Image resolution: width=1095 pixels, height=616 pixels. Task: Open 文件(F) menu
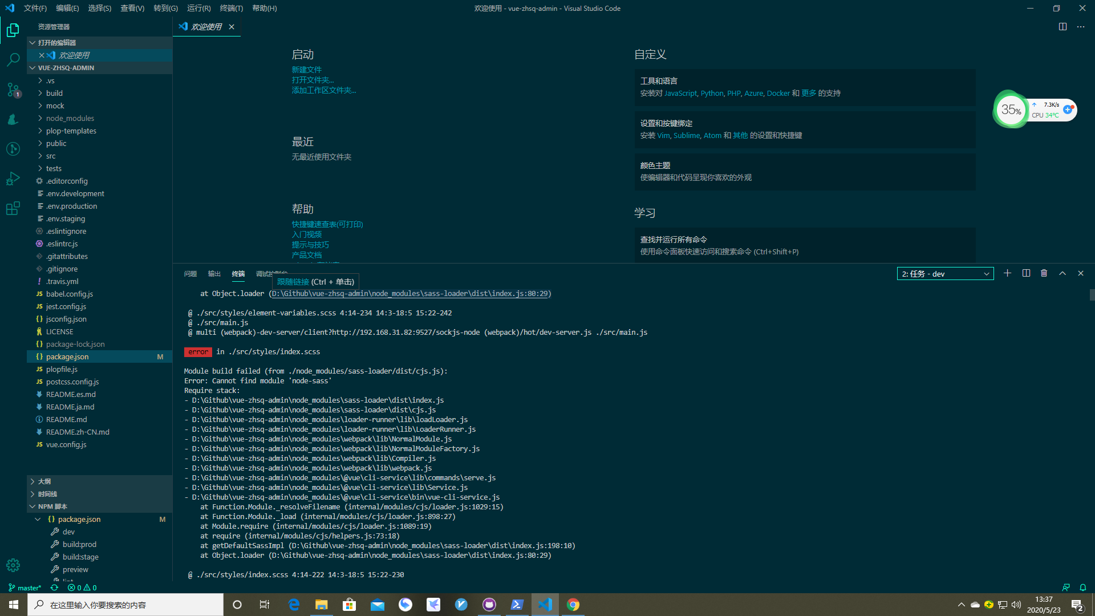(35, 8)
